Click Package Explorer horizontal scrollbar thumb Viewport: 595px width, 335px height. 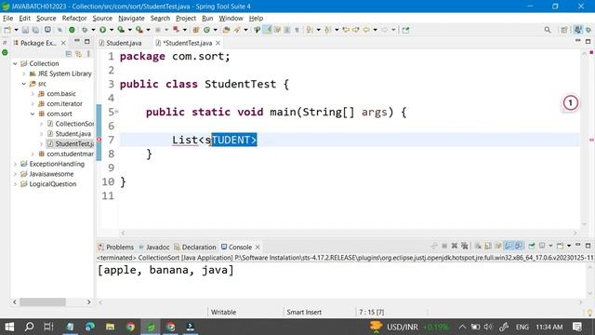[x=43, y=301]
